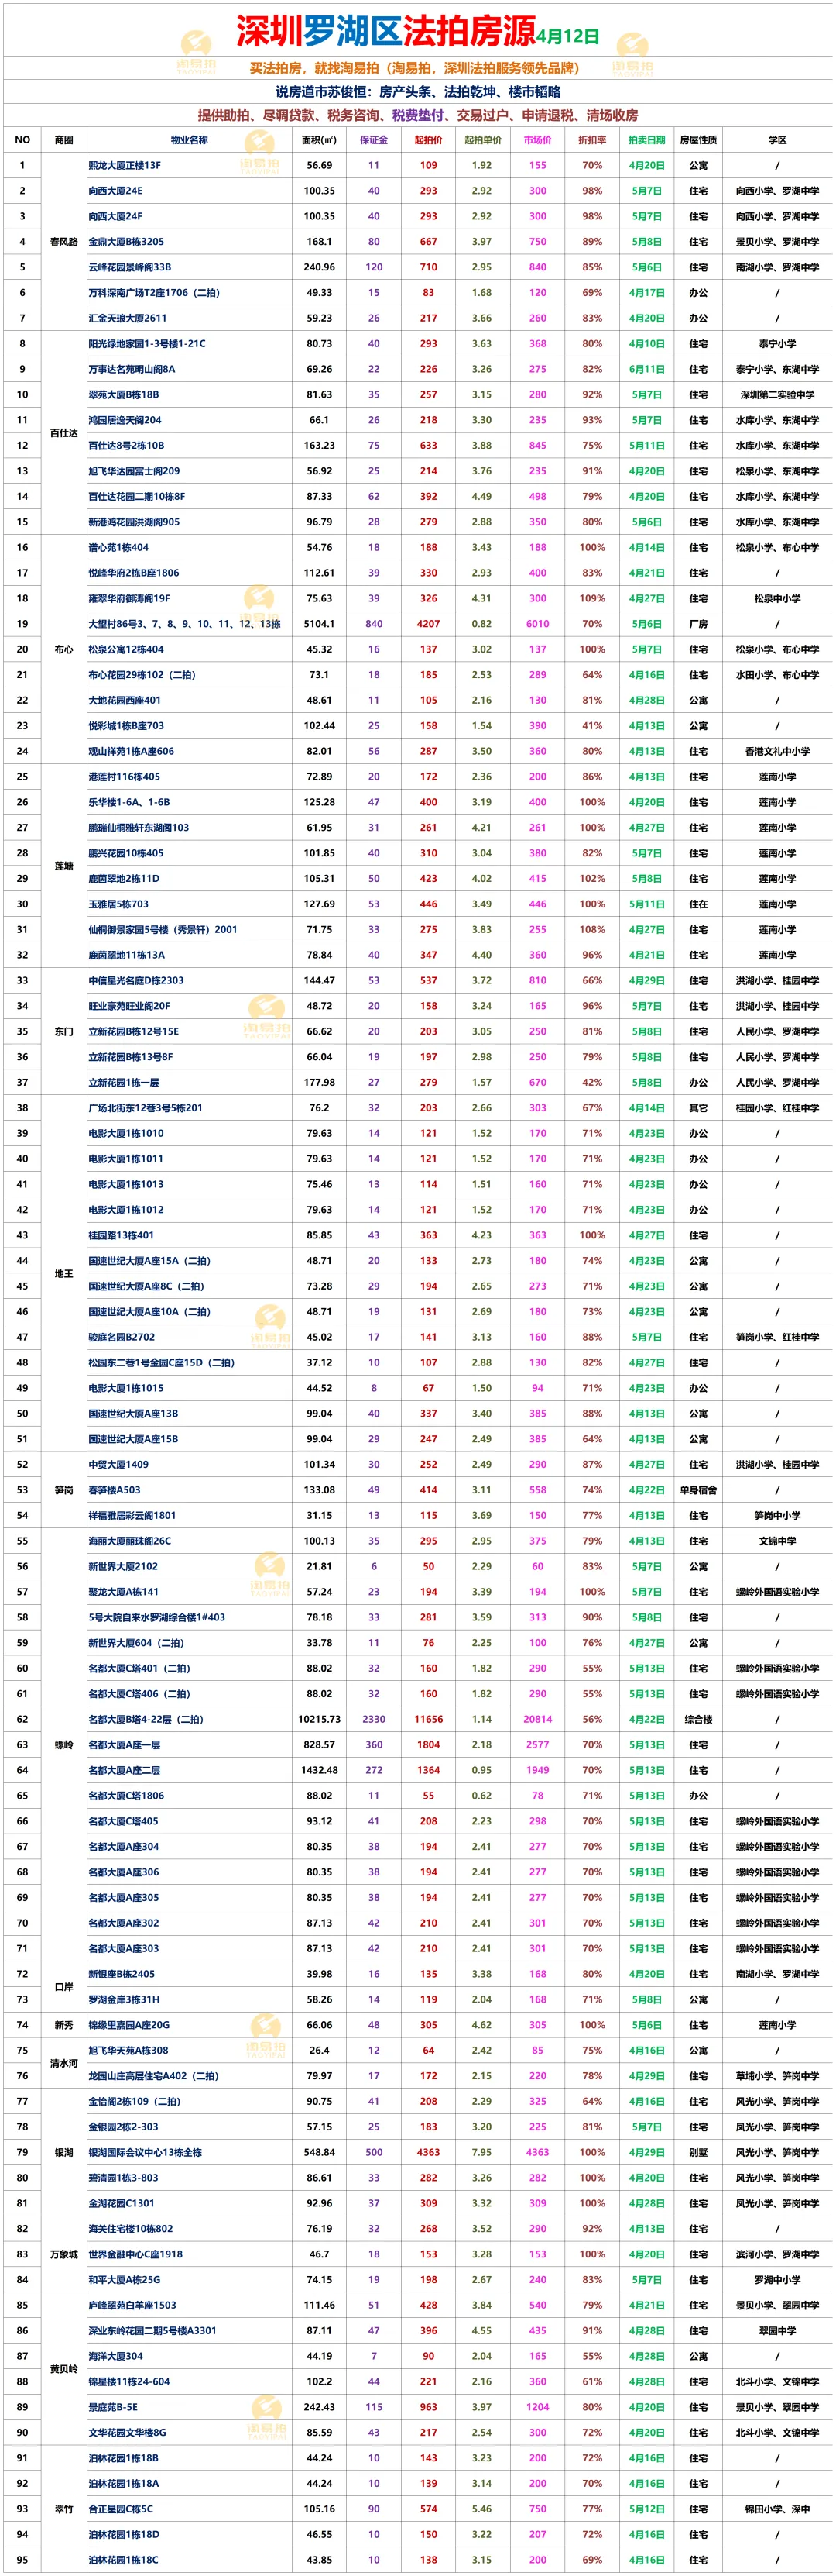Click the 百仕达 district cell

[64, 433]
